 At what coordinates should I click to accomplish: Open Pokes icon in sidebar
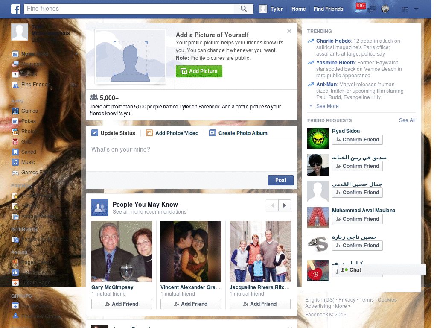point(15,121)
